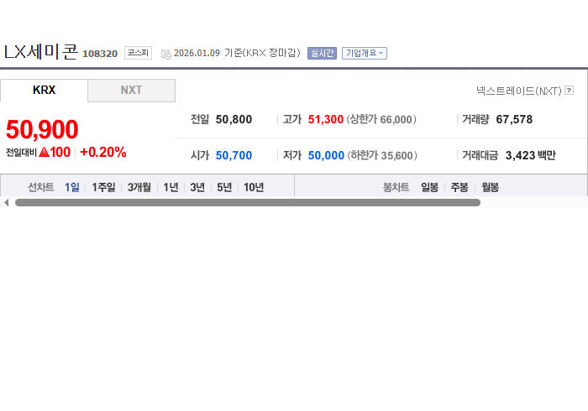Select the 1년 line chart period
This screenshot has height=411, width=588.
(171, 187)
